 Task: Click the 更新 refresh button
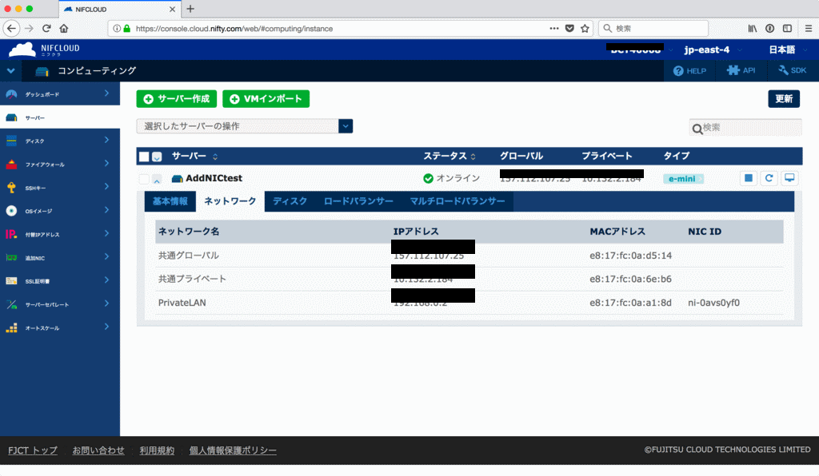[x=784, y=99]
